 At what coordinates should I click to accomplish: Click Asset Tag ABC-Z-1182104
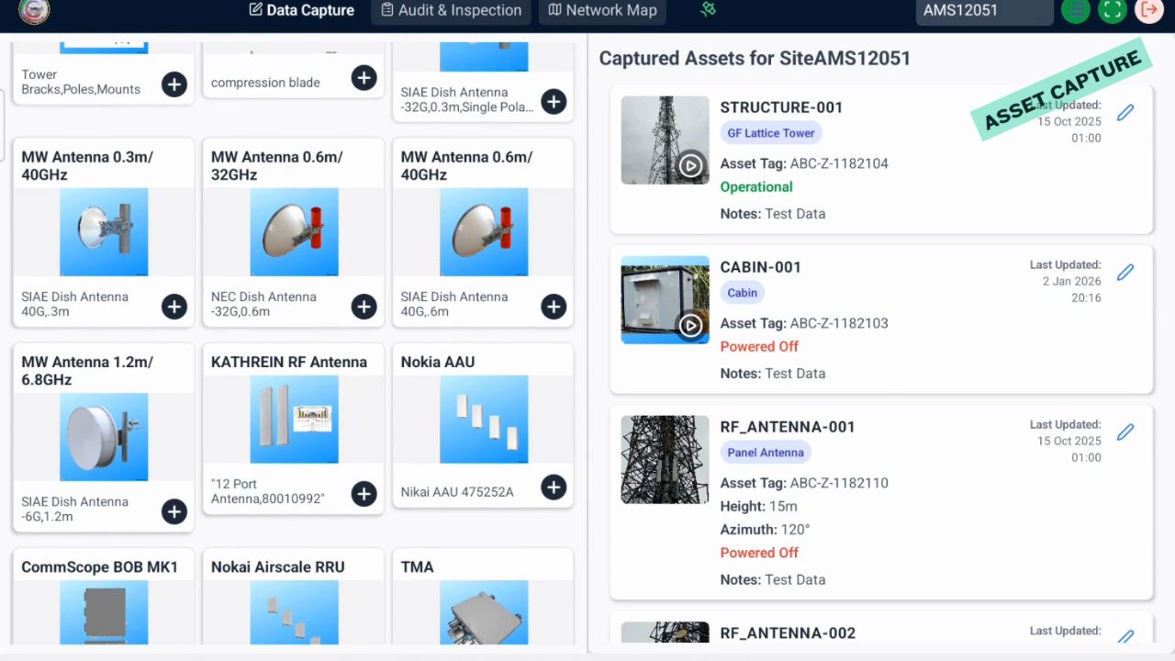click(804, 163)
